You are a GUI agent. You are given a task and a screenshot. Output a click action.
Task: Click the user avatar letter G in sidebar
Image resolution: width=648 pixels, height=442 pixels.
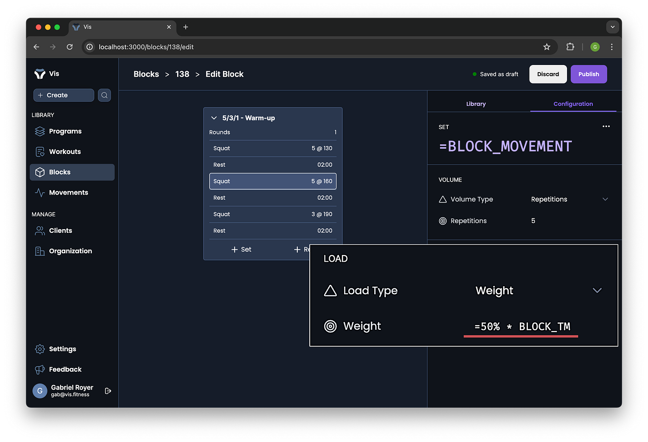click(40, 391)
